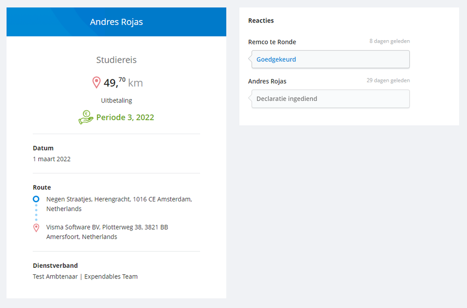
Task: Click the euro payout hand icon
Action: 86,117
